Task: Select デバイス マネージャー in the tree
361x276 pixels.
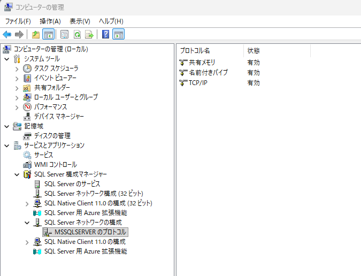Action: point(59,117)
